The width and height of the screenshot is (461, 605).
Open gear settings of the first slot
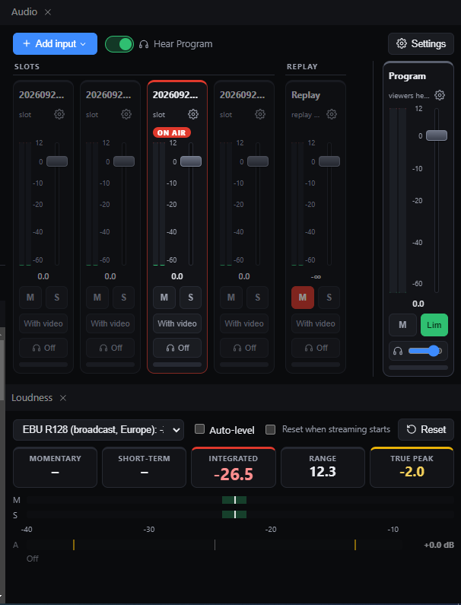click(59, 114)
